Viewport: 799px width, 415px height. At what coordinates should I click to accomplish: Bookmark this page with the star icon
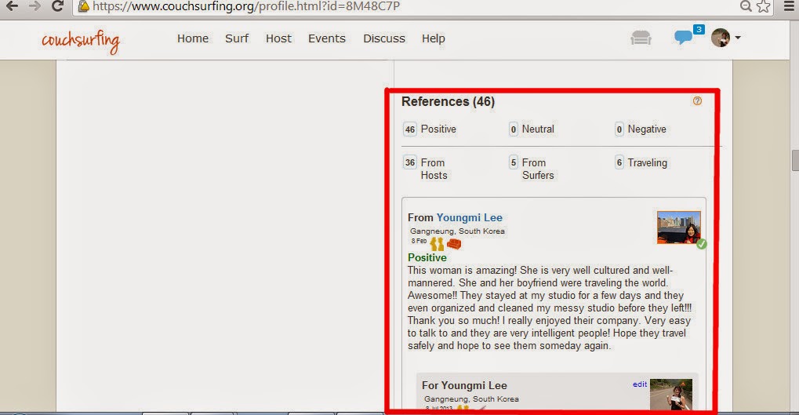764,6
